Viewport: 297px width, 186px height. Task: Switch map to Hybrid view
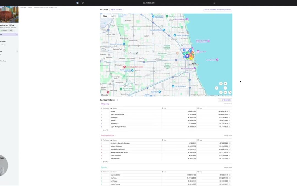pos(113,16)
